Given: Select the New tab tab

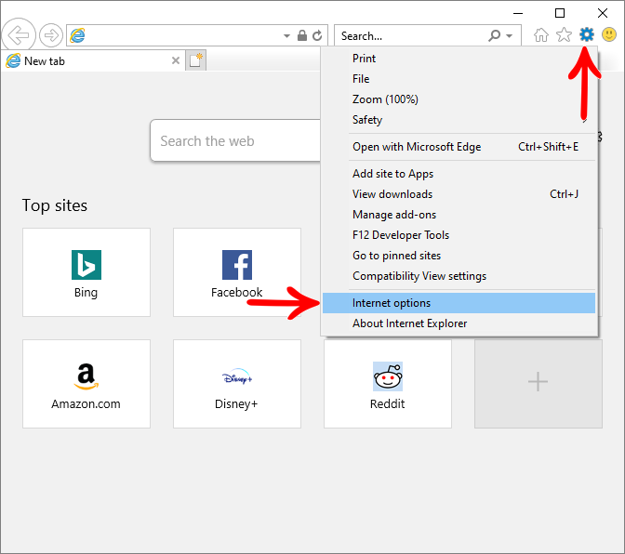Looking at the screenshot, I should 93,60.
